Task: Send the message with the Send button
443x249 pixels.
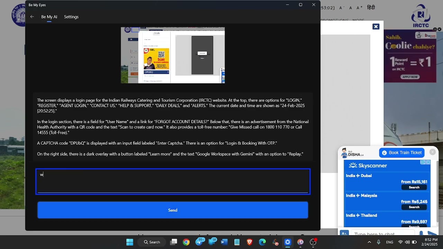Action: (173, 210)
